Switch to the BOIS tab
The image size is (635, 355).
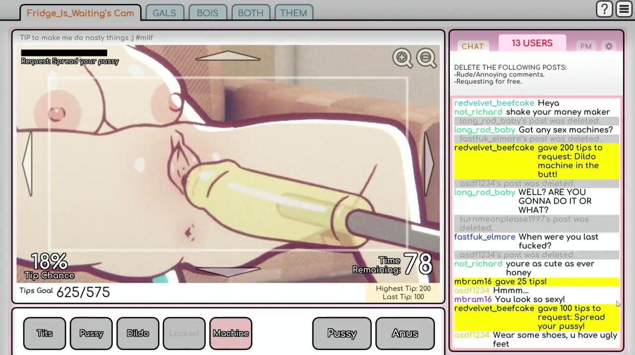click(x=207, y=13)
